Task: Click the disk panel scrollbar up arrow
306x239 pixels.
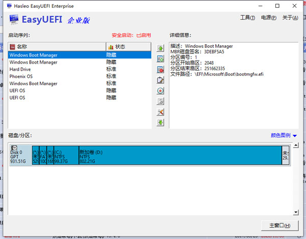Action: click(x=296, y=145)
